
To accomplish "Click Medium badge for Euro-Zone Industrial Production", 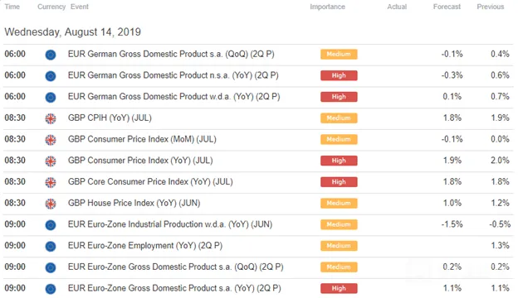I will [339, 224].
